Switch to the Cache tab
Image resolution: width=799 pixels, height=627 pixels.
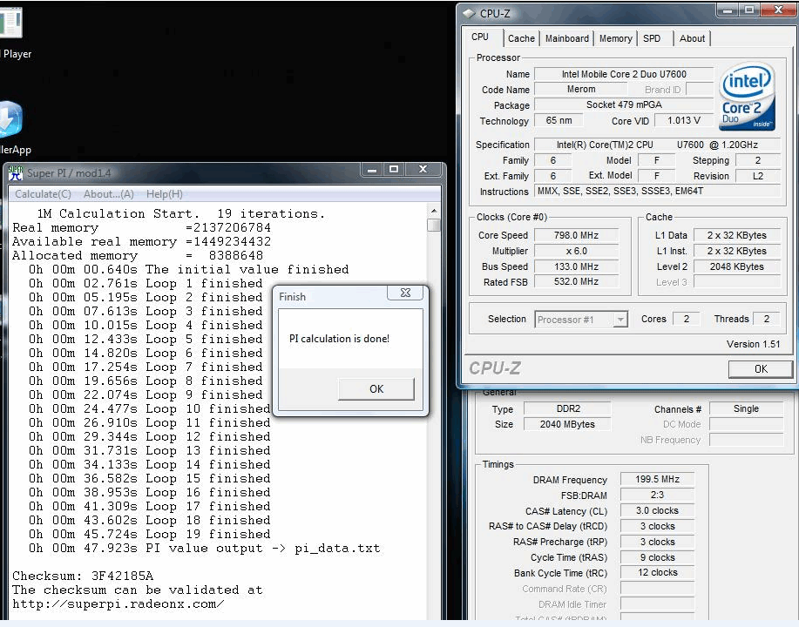point(521,38)
